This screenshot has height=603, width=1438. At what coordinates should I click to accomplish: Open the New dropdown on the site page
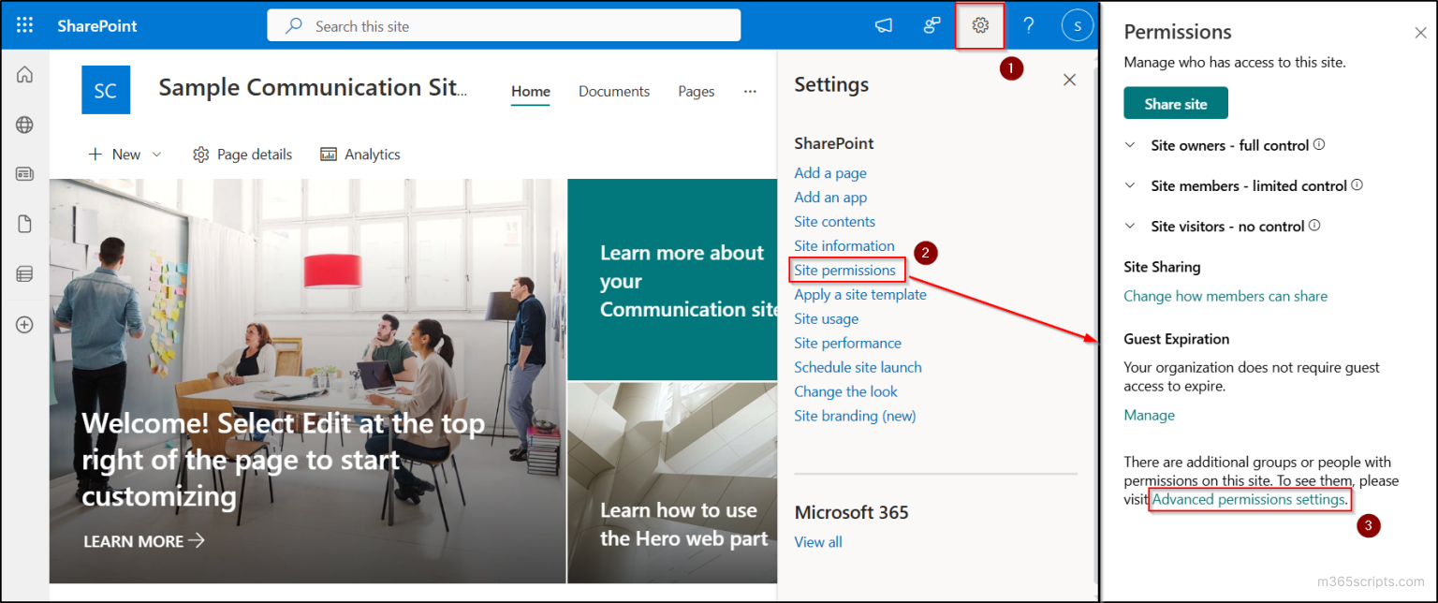123,154
